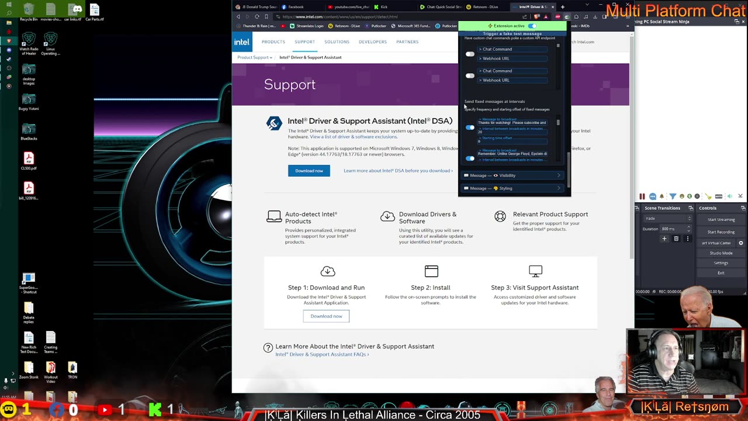Viewport: 748px width, 421px height.
Task: Pause the Social Stream Ninja chat
Action: (x=642, y=196)
